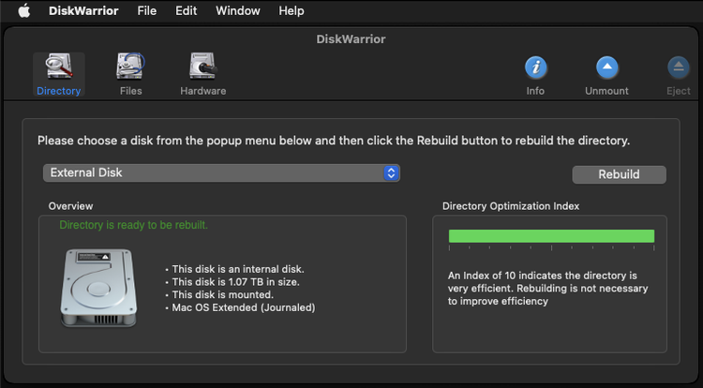Click the Unmount arrow icon
The height and width of the screenshot is (388, 703).
click(x=606, y=67)
